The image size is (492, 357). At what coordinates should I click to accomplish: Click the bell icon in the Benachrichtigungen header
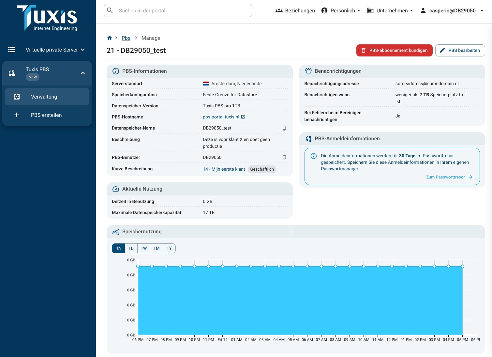pos(308,71)
